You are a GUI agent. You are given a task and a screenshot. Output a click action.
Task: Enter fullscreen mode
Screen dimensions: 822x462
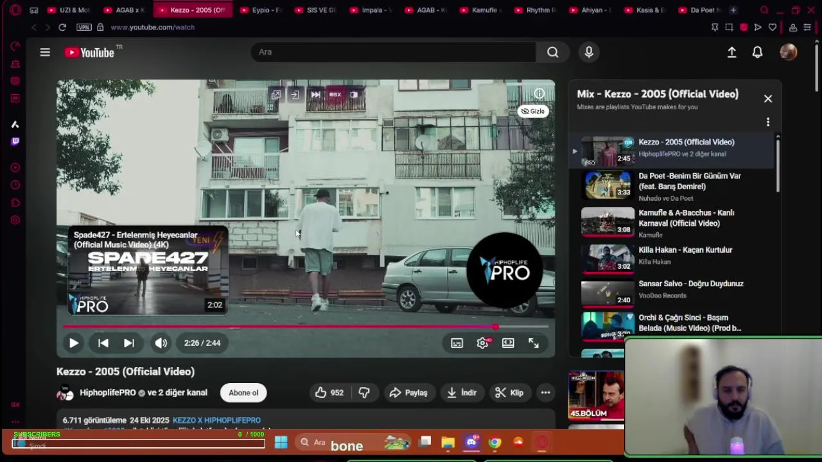coord(534,343)
